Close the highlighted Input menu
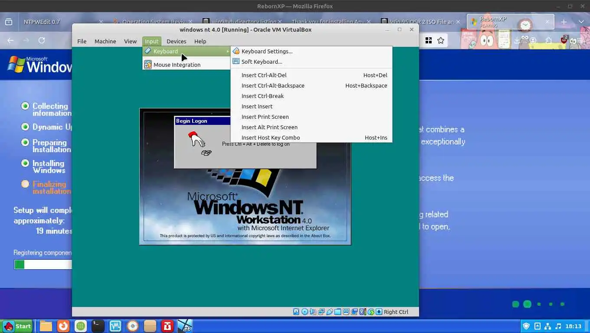 151,41
